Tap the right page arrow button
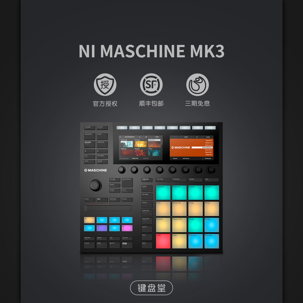The height and width of the screenshot is (303, 303). click(102, 151)
